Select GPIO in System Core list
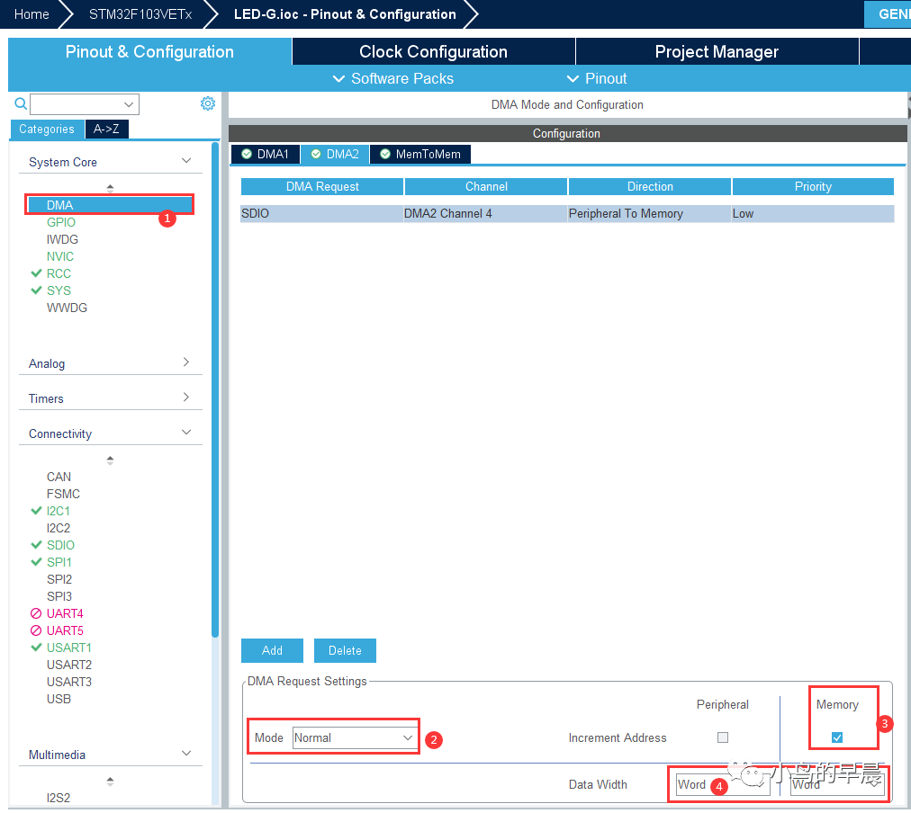Image resolution: width=911 pixels, height=813 pixels. coord(61,222)
